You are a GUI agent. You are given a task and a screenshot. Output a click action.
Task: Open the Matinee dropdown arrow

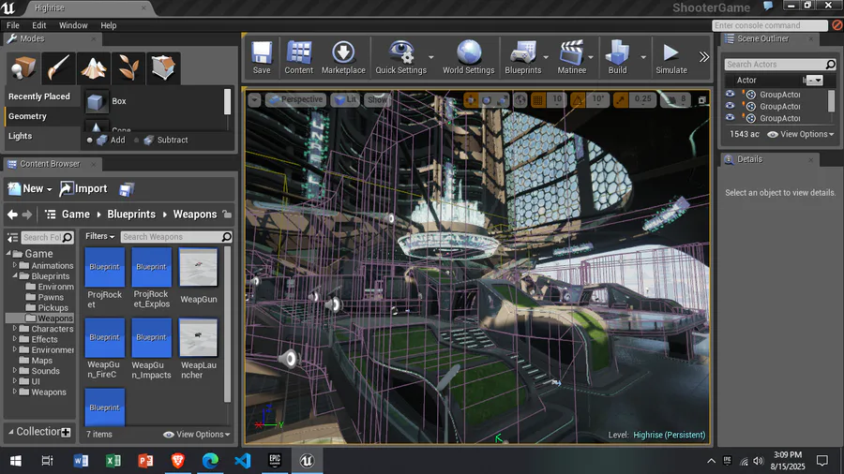tap(591, 57)
